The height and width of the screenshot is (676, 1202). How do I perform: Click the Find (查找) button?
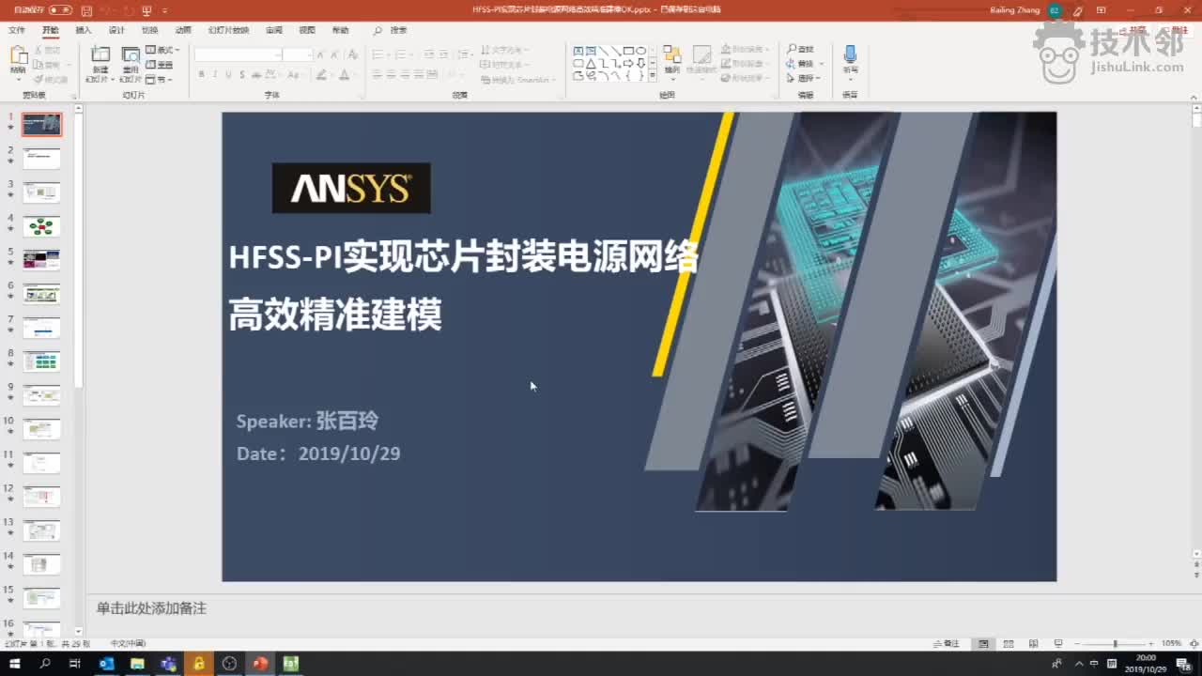(801, 50)
